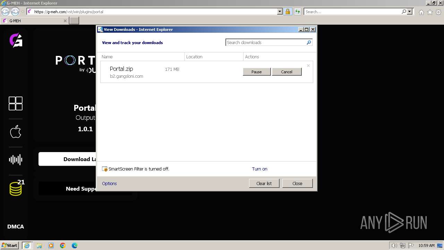Click the 10:59 AM system clock
444x250 pixels.
point(426,245)
